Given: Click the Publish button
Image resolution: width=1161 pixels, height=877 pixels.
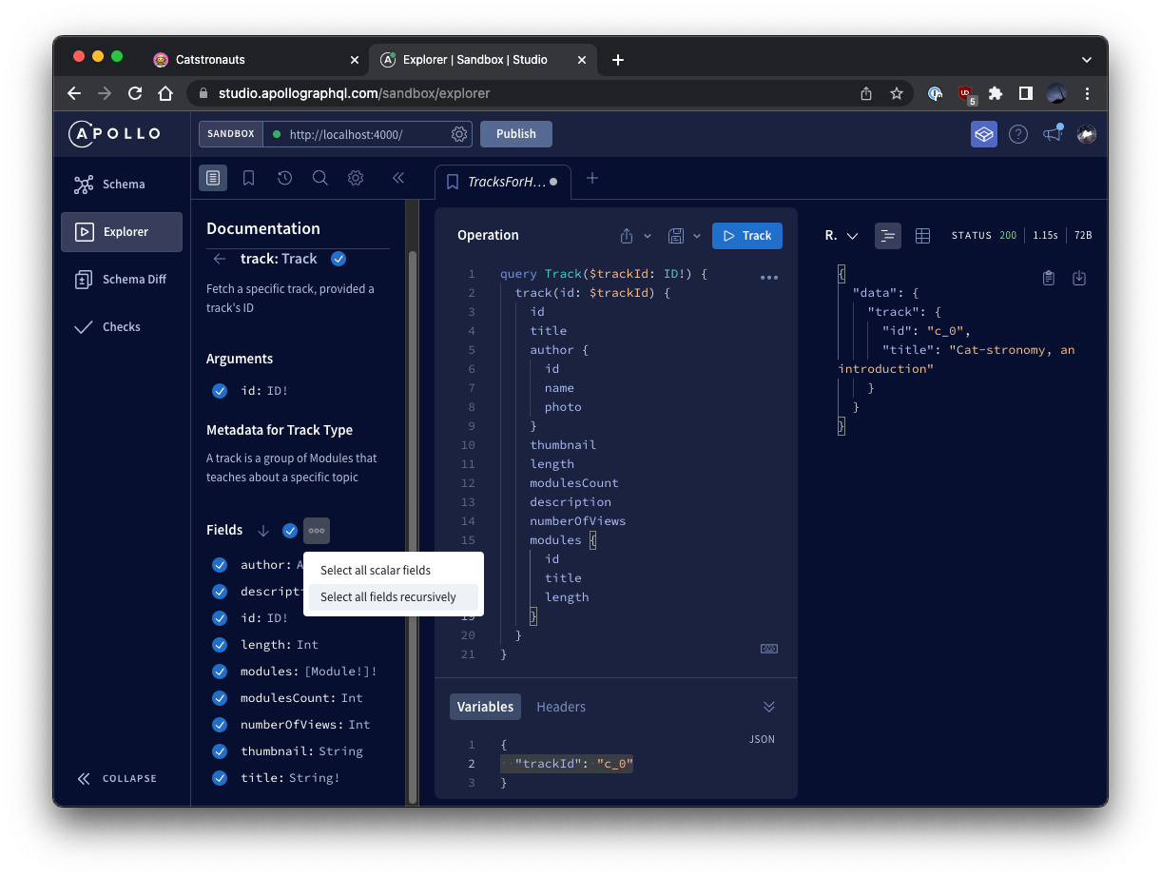Looking at the screenshot, I should (516, 134).
